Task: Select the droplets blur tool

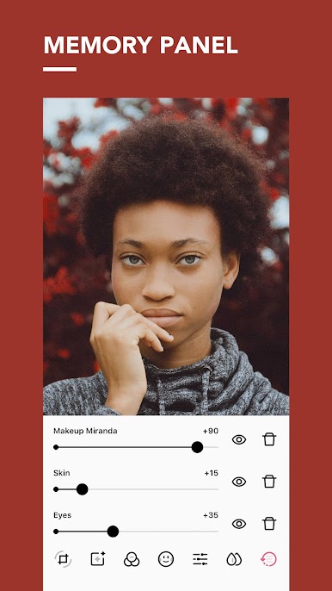Action: (x=233, y=558)
